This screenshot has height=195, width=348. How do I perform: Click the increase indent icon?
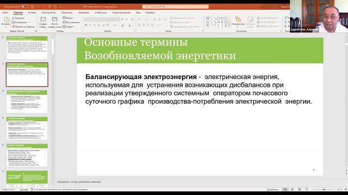159,19
